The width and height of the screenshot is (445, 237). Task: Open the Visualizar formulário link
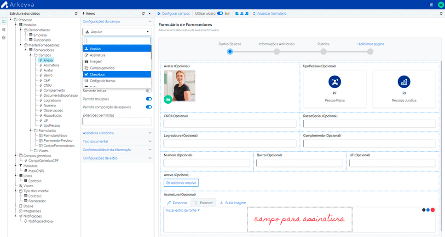[271, 14]
